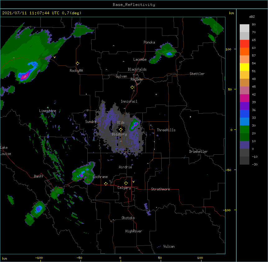This screenshot has height=262, width=268.
Task: Click the 100 tick on right km axis
Action: tap(228, 49)
